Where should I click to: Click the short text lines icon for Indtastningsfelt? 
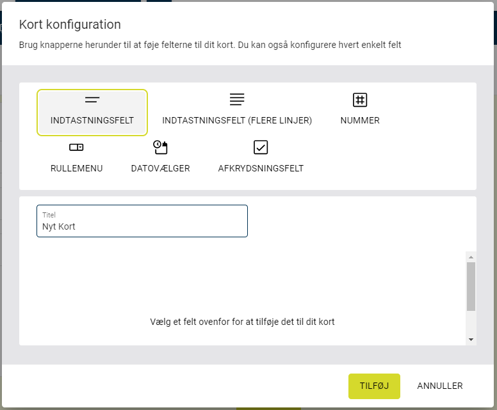92,100
